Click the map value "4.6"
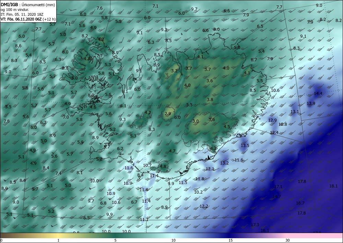 point(93,107)
